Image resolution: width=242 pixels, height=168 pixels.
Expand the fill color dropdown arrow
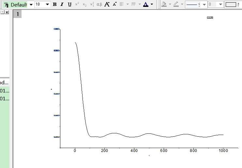170,4
